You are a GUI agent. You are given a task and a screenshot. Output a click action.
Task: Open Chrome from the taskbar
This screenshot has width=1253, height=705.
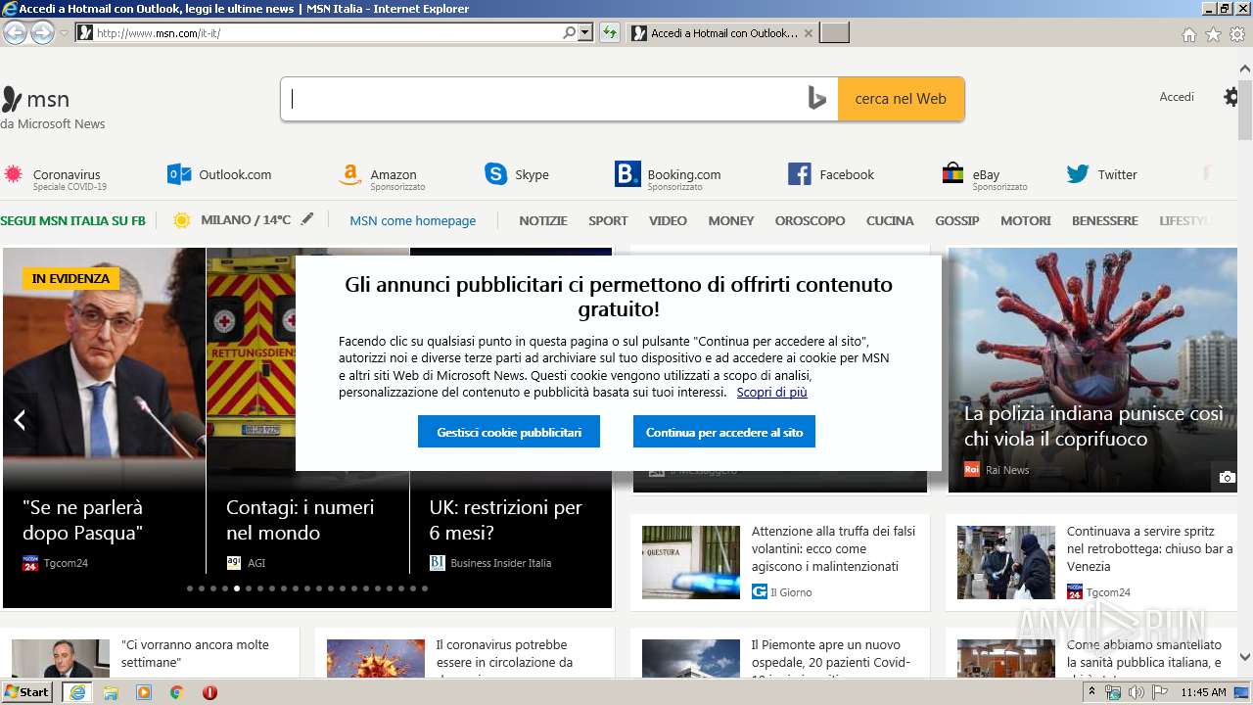point(176,692)
